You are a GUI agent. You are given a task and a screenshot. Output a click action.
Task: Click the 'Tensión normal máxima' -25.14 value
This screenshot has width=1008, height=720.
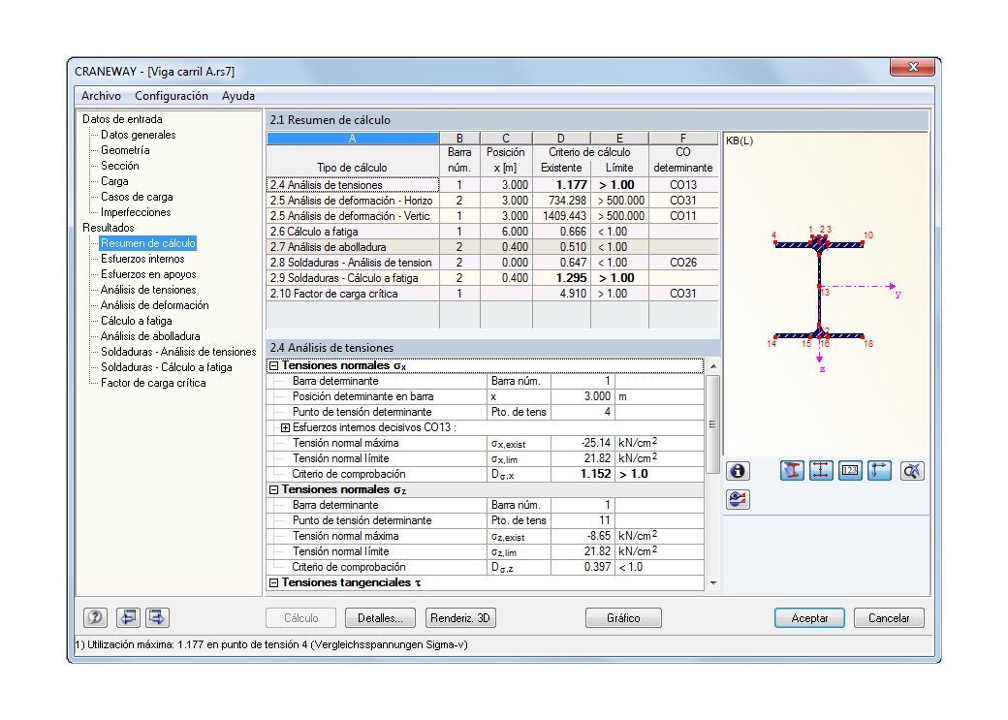point(583,443)
